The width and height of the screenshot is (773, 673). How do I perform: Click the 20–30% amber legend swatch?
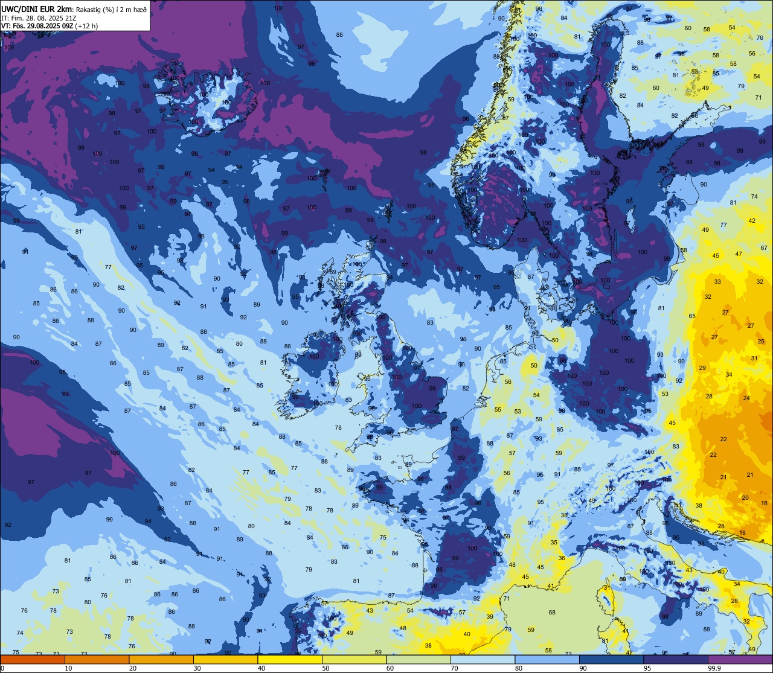click(161, 660)
